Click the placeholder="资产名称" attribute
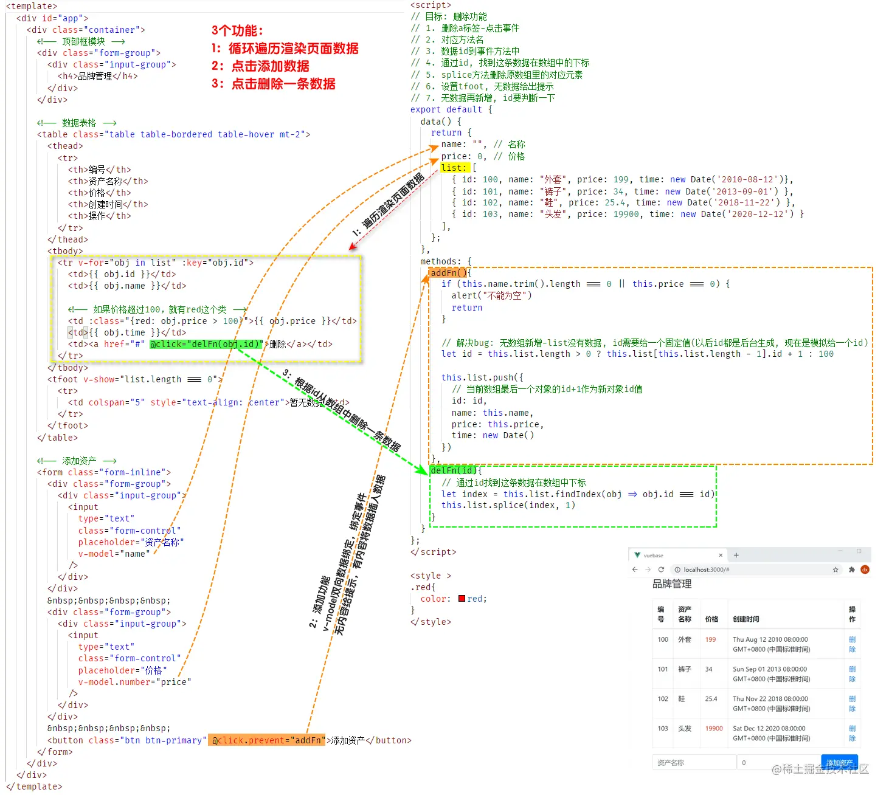This screenshot has width=889, height=795. click(131, 542)
